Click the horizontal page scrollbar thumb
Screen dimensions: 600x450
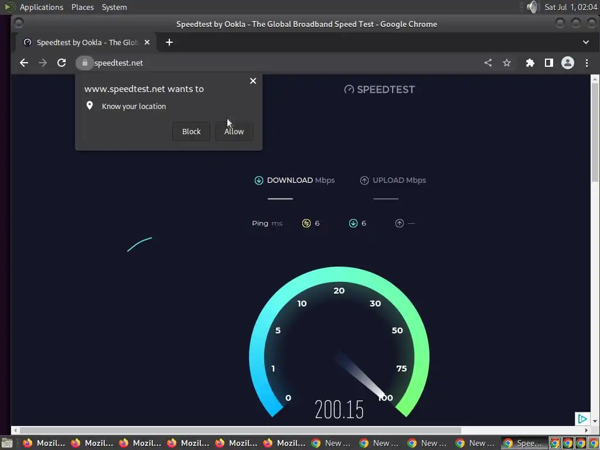(x=240, y=430)
